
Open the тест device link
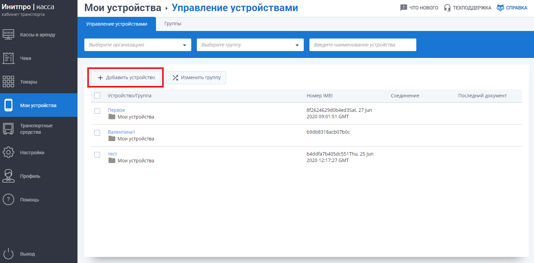click(113, 154)
